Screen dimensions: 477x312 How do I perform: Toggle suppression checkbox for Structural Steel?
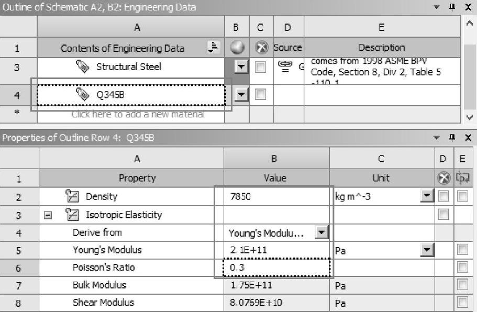(x=260, y=67)
